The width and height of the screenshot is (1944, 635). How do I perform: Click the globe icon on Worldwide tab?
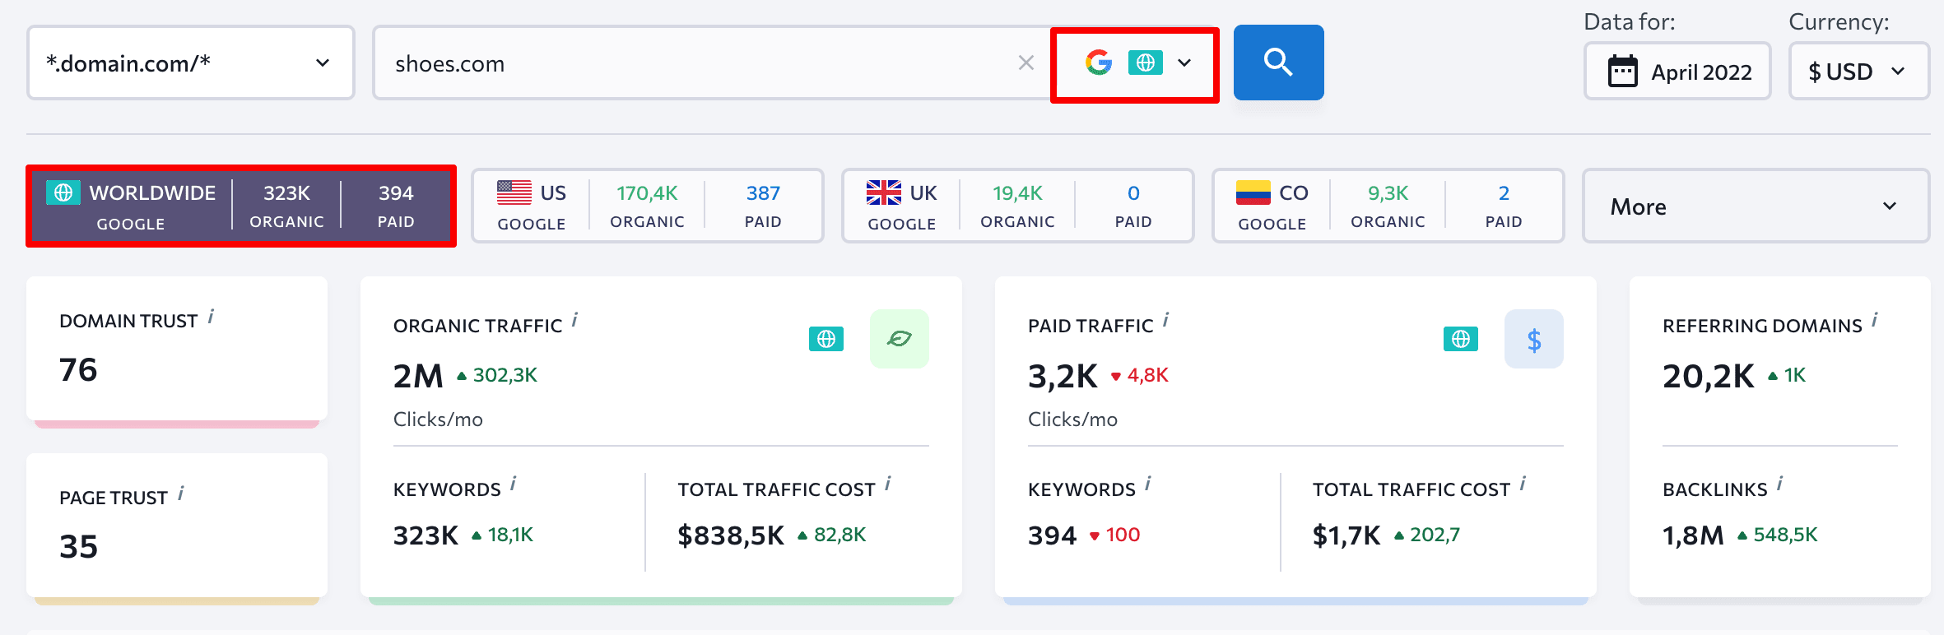pyautogui.click(x=63, y=192)
